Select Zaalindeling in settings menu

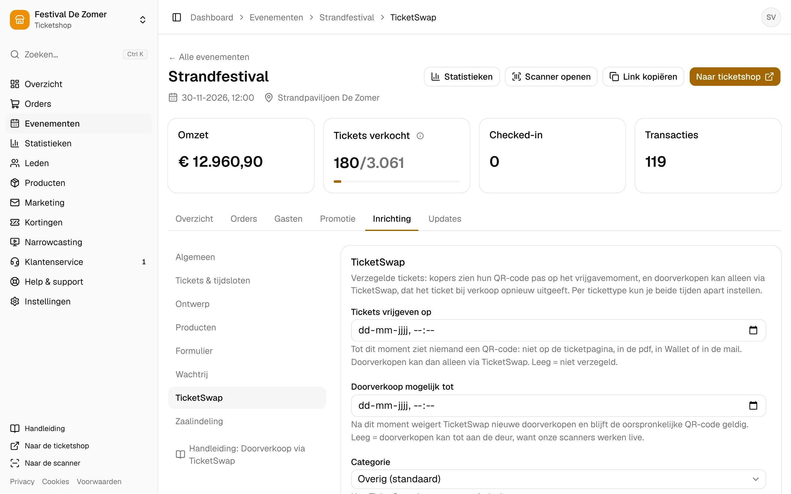247,421
